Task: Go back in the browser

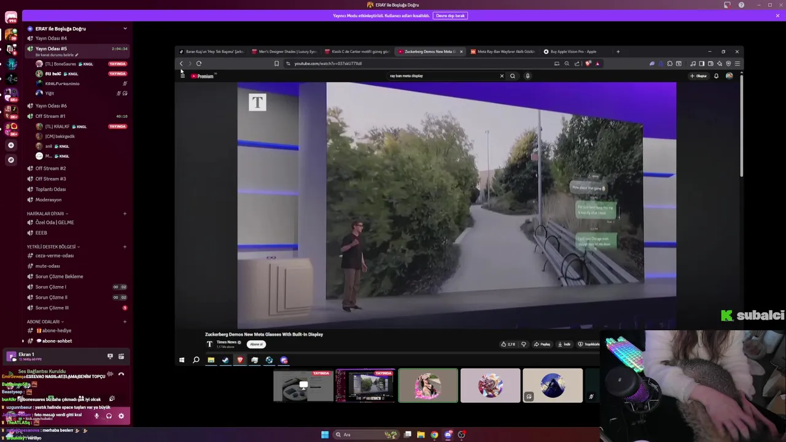Action: click(181, 63)
